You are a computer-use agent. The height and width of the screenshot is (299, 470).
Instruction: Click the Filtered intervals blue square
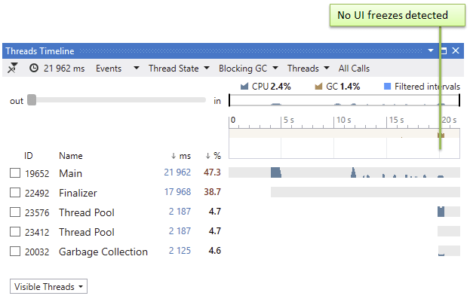(387, 87)
